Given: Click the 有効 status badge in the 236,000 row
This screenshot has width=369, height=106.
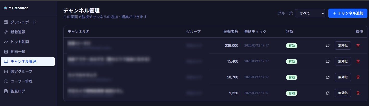Looking at the screenshot, I should coord(292,46).
